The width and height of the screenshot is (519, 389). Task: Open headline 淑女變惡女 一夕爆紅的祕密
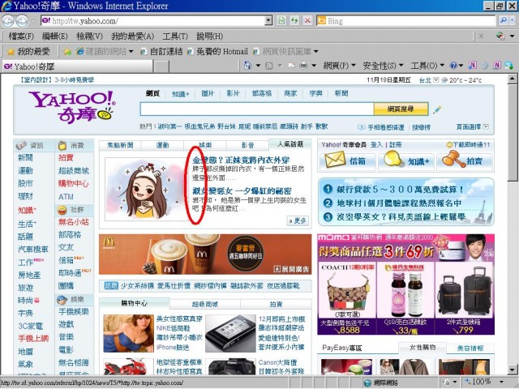click(x=242, y=191)
